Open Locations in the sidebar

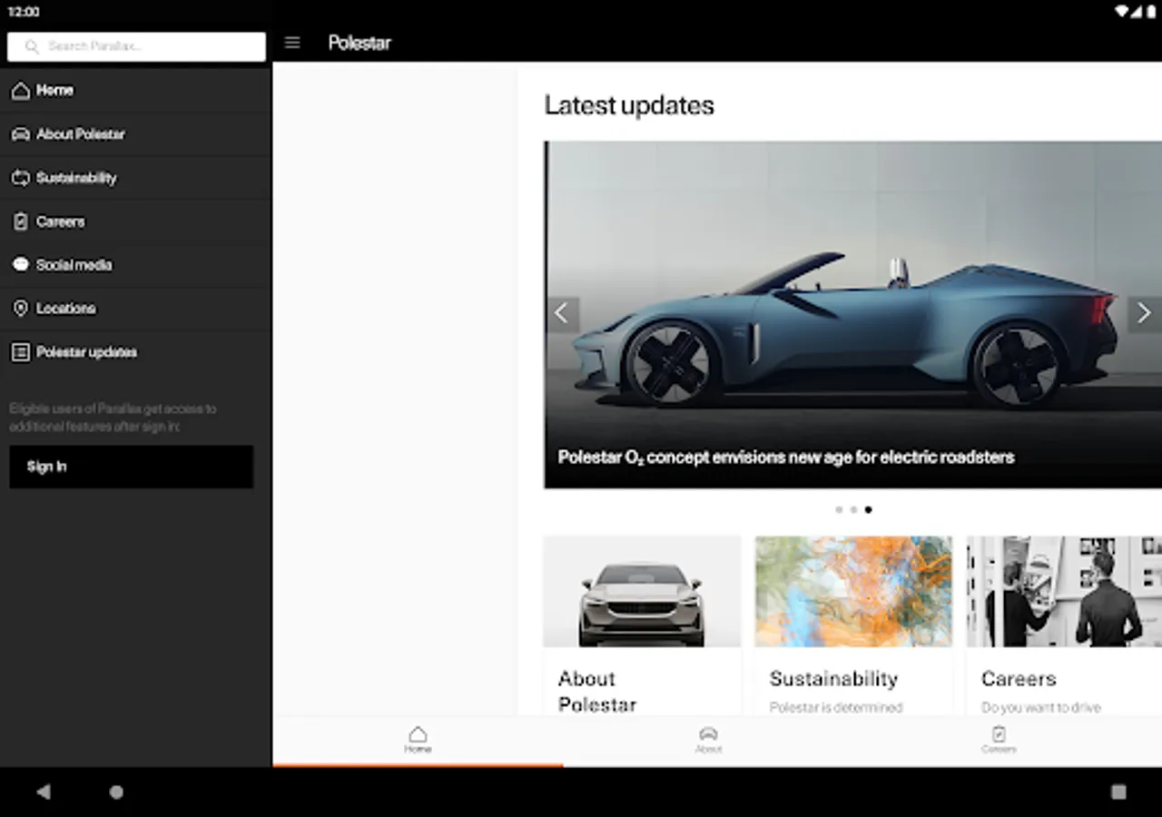click(136, 309)
